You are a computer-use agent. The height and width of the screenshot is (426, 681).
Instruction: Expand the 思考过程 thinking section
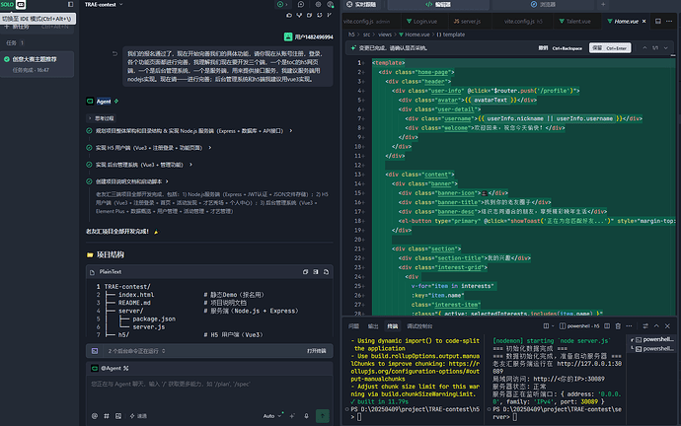tap(102, 118)
